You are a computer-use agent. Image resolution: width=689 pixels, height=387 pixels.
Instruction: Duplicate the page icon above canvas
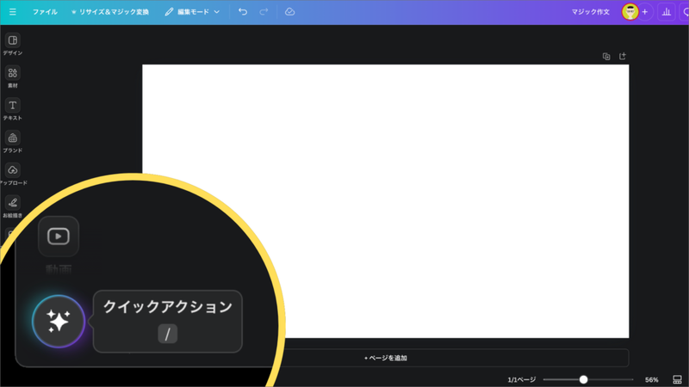606,56
